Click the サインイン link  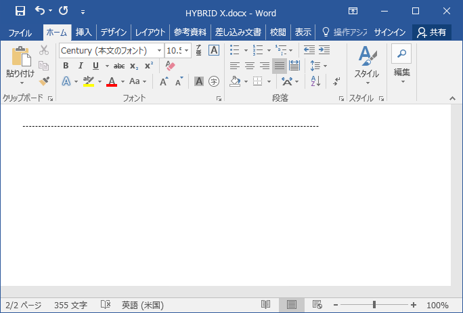pos(390,33)
